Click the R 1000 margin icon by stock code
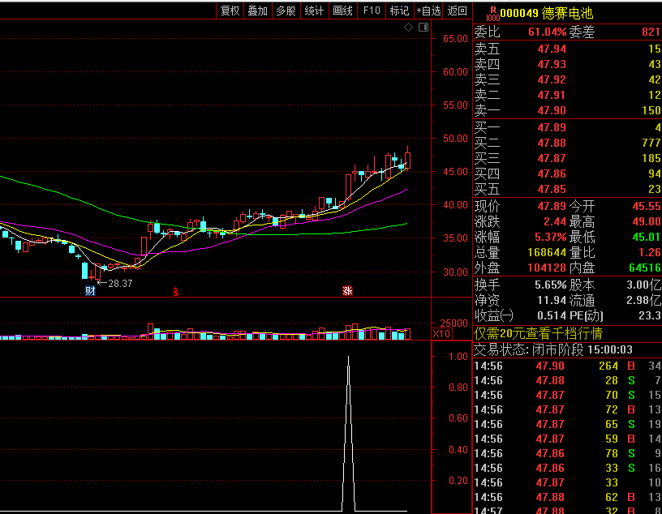 pyautogui.click(x=492, y=14)
